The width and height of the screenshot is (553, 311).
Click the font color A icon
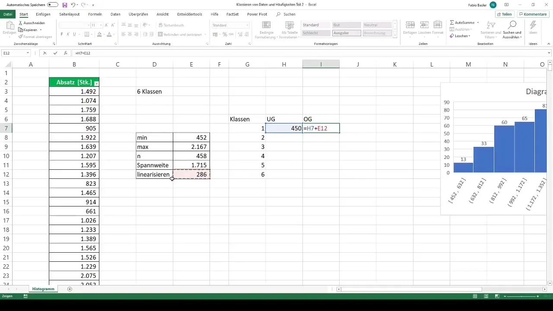[x=109, y=34]
